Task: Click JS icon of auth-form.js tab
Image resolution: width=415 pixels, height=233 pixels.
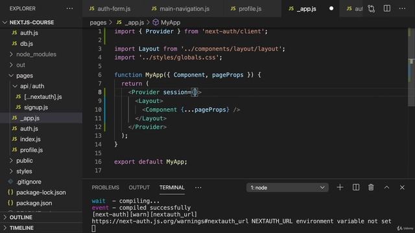Action: point(92,8)
